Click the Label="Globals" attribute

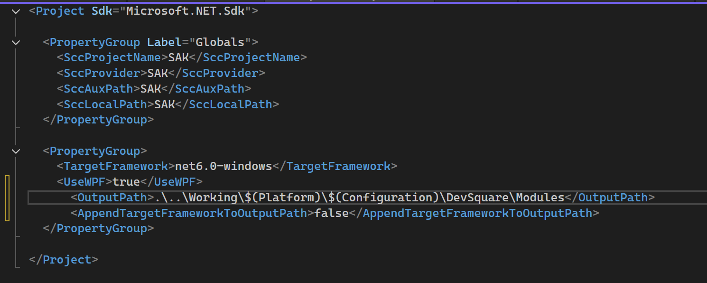coord(199,42)
